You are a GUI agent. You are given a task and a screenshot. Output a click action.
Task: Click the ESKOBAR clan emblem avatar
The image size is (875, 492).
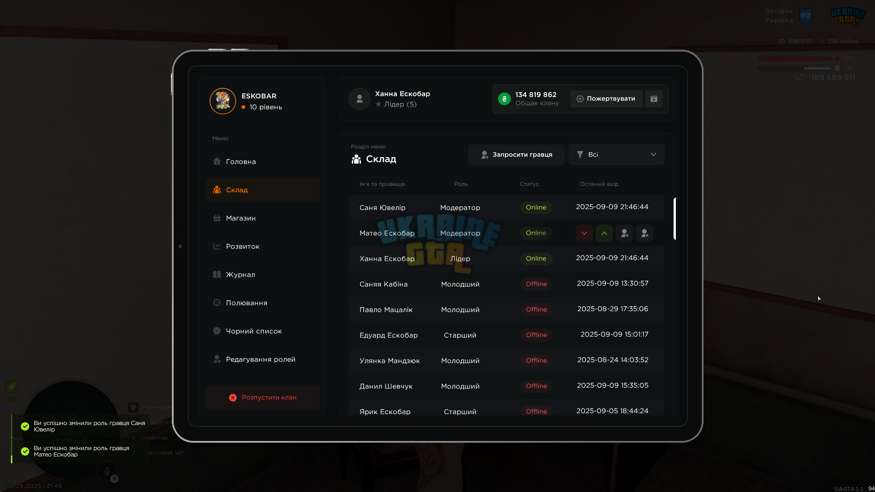pos(222,101)
